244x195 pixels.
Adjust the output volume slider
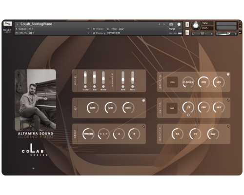tap(226, 34)
